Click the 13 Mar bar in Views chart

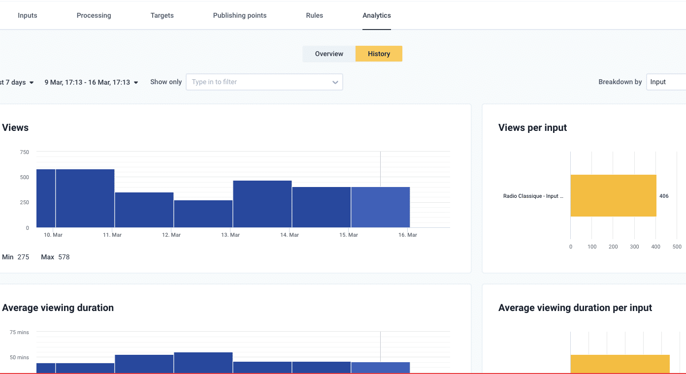(x=262, y=204)
